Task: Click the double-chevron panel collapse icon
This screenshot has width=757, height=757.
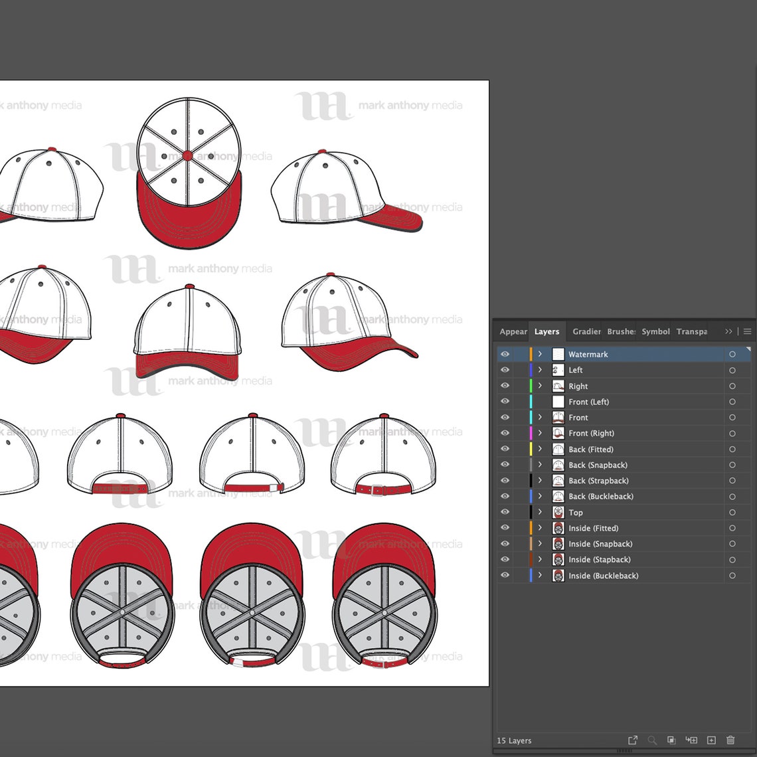Action: (728, 331)
